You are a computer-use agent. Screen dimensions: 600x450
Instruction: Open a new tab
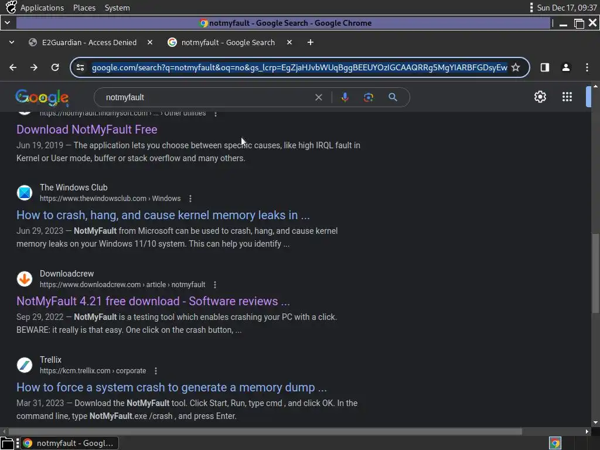[x=311, y=42]
